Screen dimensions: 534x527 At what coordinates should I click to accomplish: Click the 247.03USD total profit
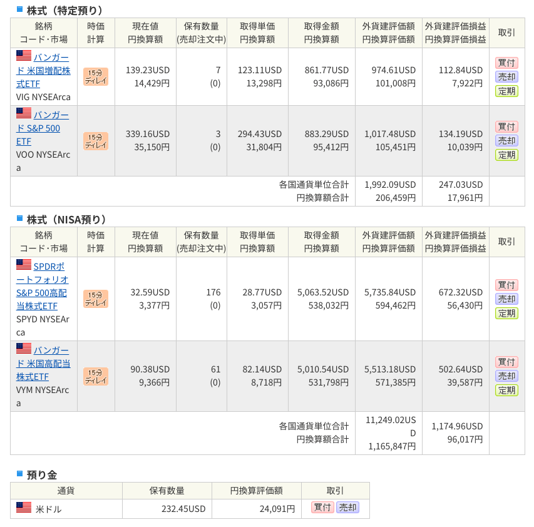coord(461,185)
